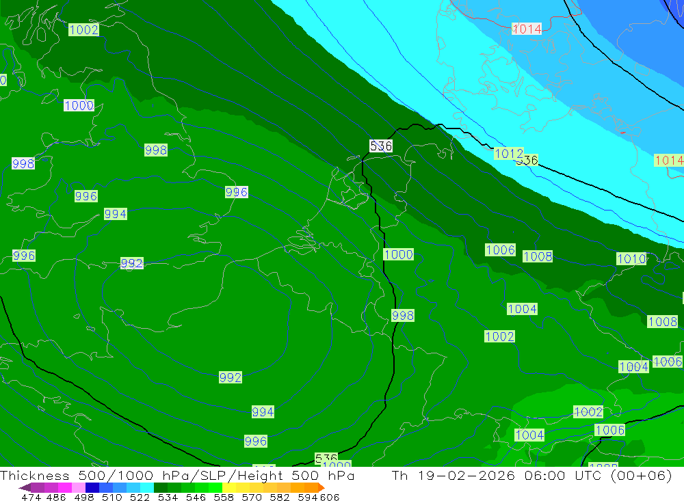Click the brightest green legend swatch before yellow
The height and width of the screenshot is (501, 684).
pos(215,487)
